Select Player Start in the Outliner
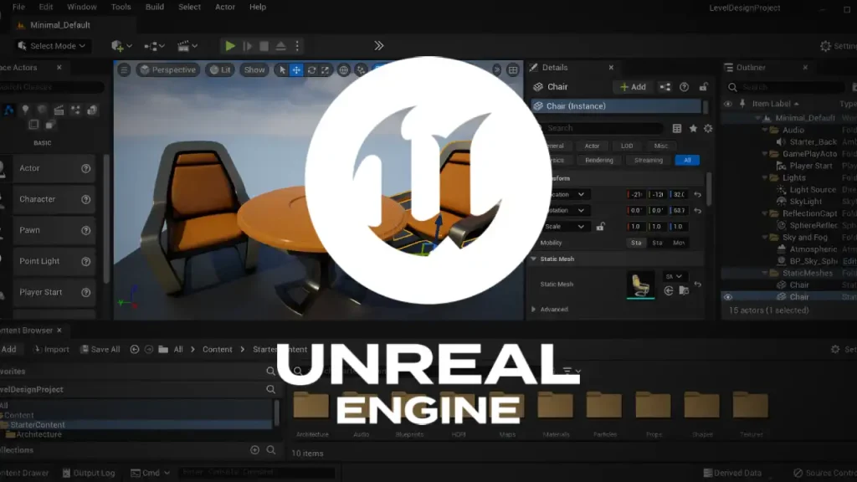 810,166
